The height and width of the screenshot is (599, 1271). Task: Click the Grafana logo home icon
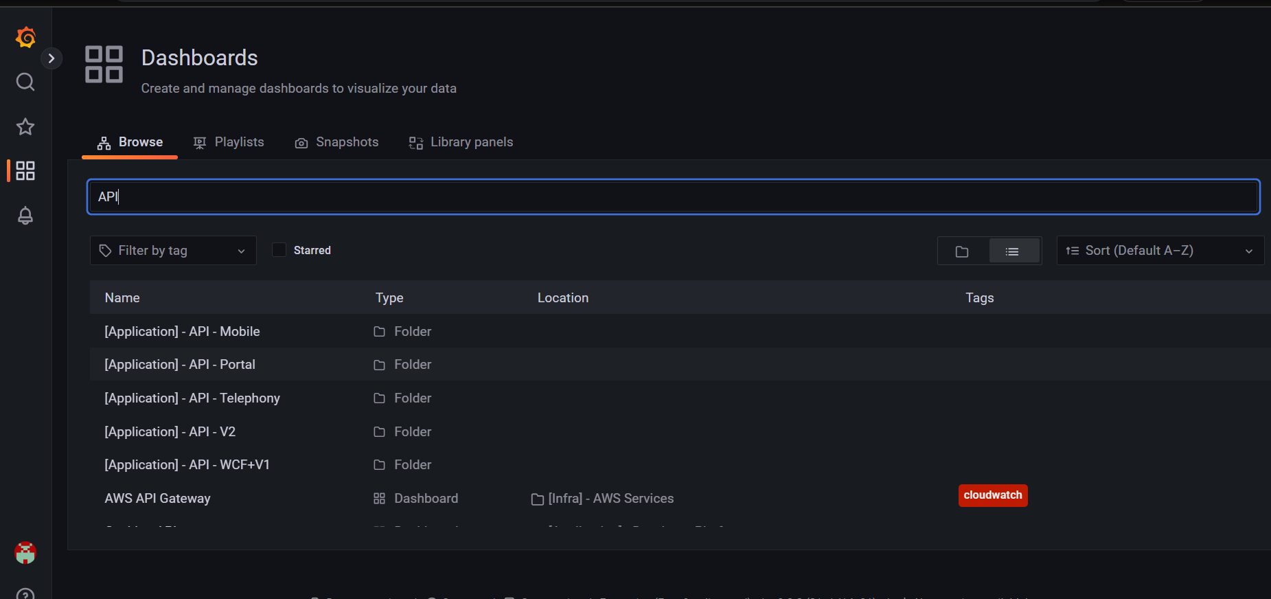pyautogui.click(x=25, y=37)
